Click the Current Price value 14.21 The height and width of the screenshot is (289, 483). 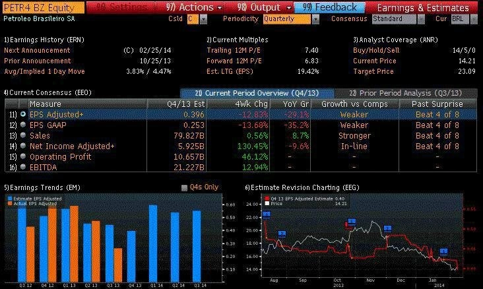(x=467, y=61)
